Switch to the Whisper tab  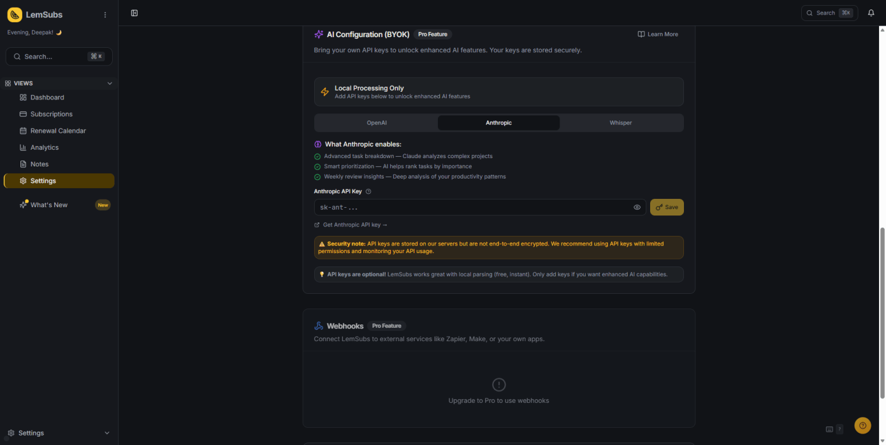(x=620, y=123)
